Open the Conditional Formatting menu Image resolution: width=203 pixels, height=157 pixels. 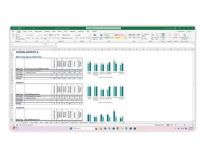pos(95,36)
